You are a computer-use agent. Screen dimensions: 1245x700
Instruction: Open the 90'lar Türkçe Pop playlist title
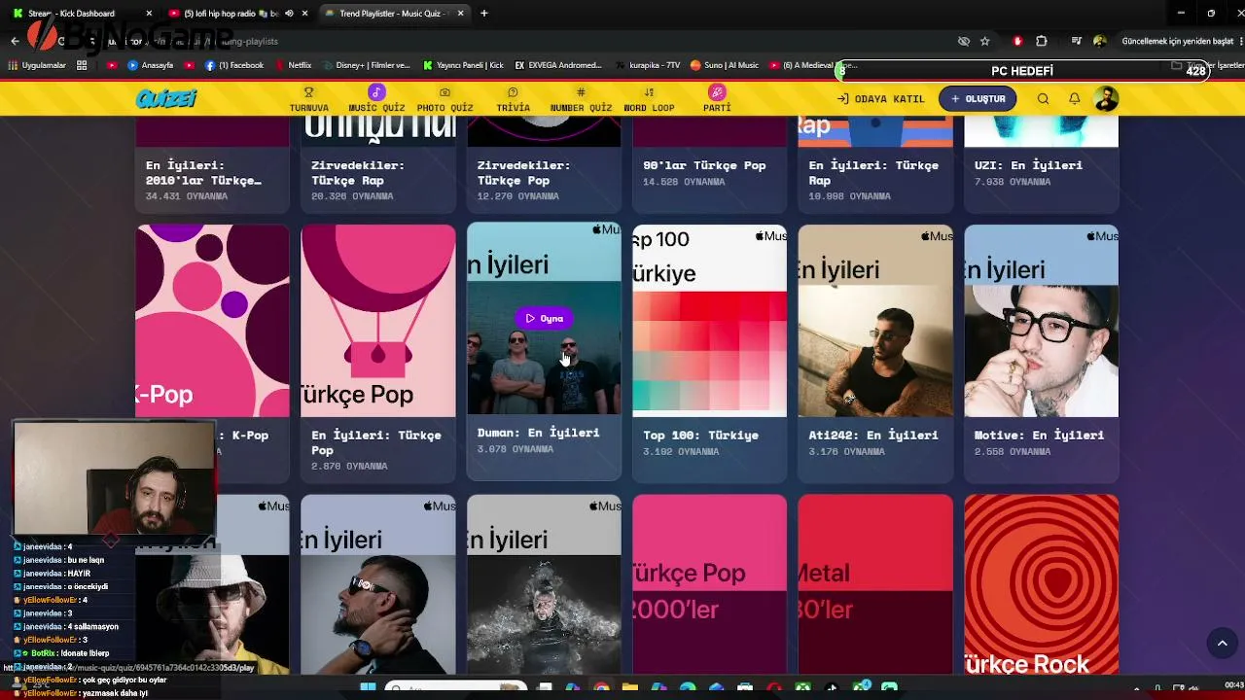point(704,165)
